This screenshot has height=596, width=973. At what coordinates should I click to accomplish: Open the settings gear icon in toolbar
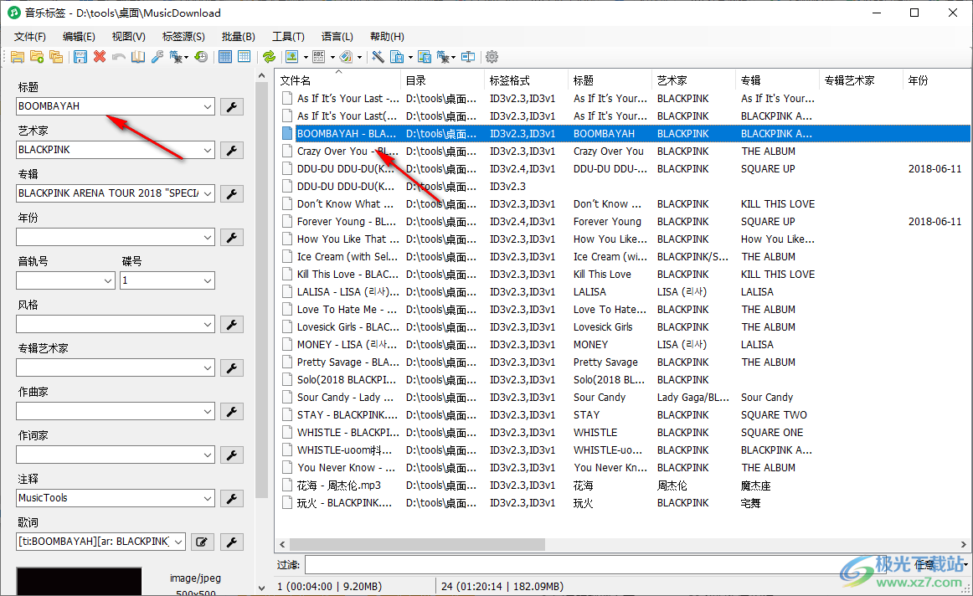492,57
